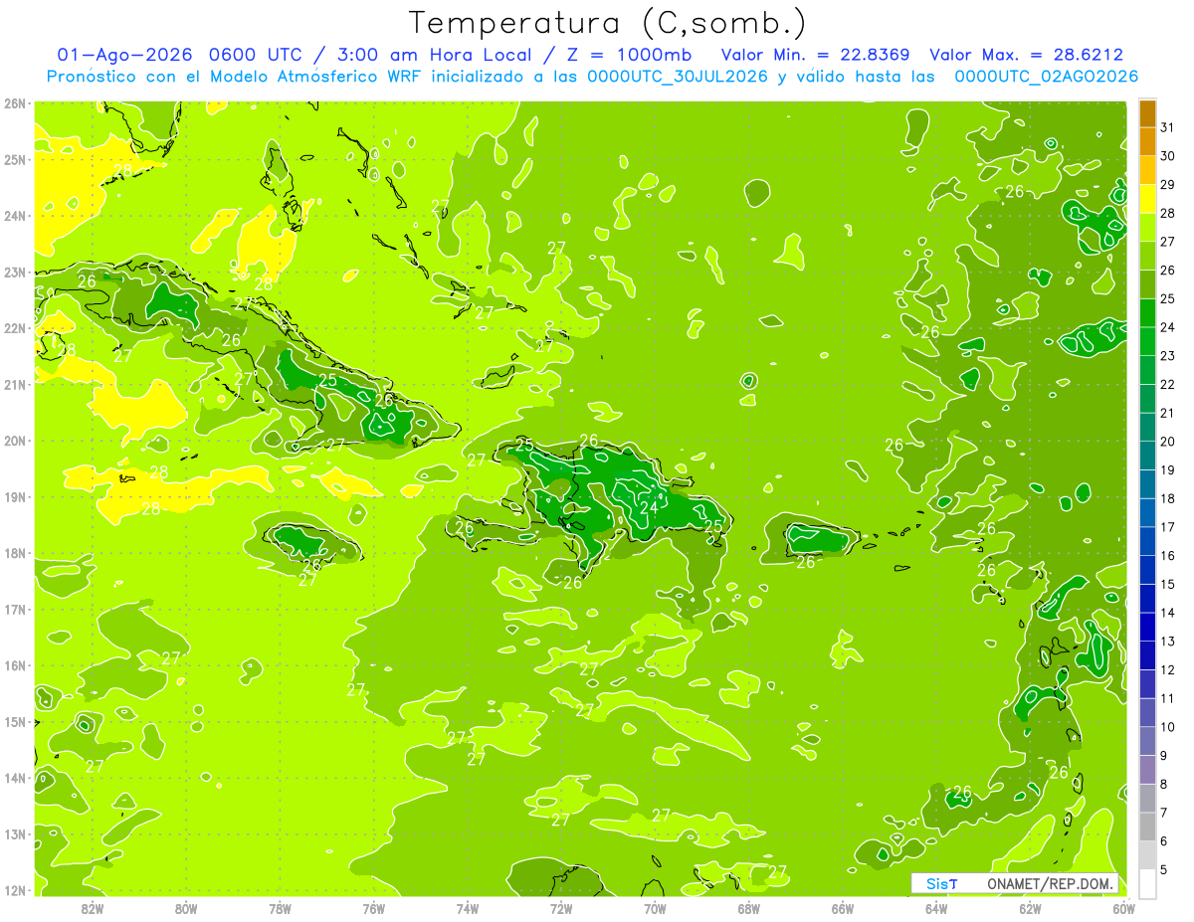Click the "20N" latitude axis label
The height and width of the screenshot is (922, 1194).
tap(14, 441)
